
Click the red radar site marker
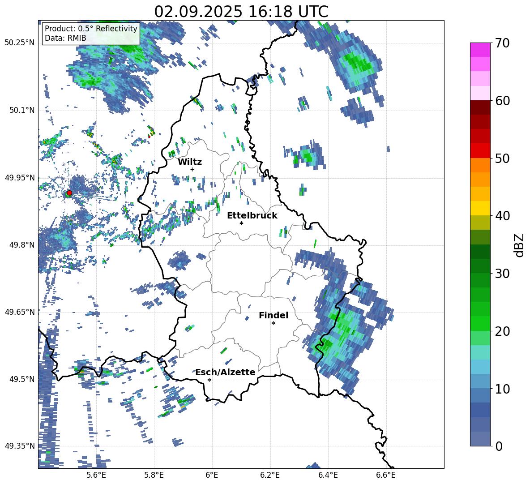pyautogui.click(x=69, y=193)
